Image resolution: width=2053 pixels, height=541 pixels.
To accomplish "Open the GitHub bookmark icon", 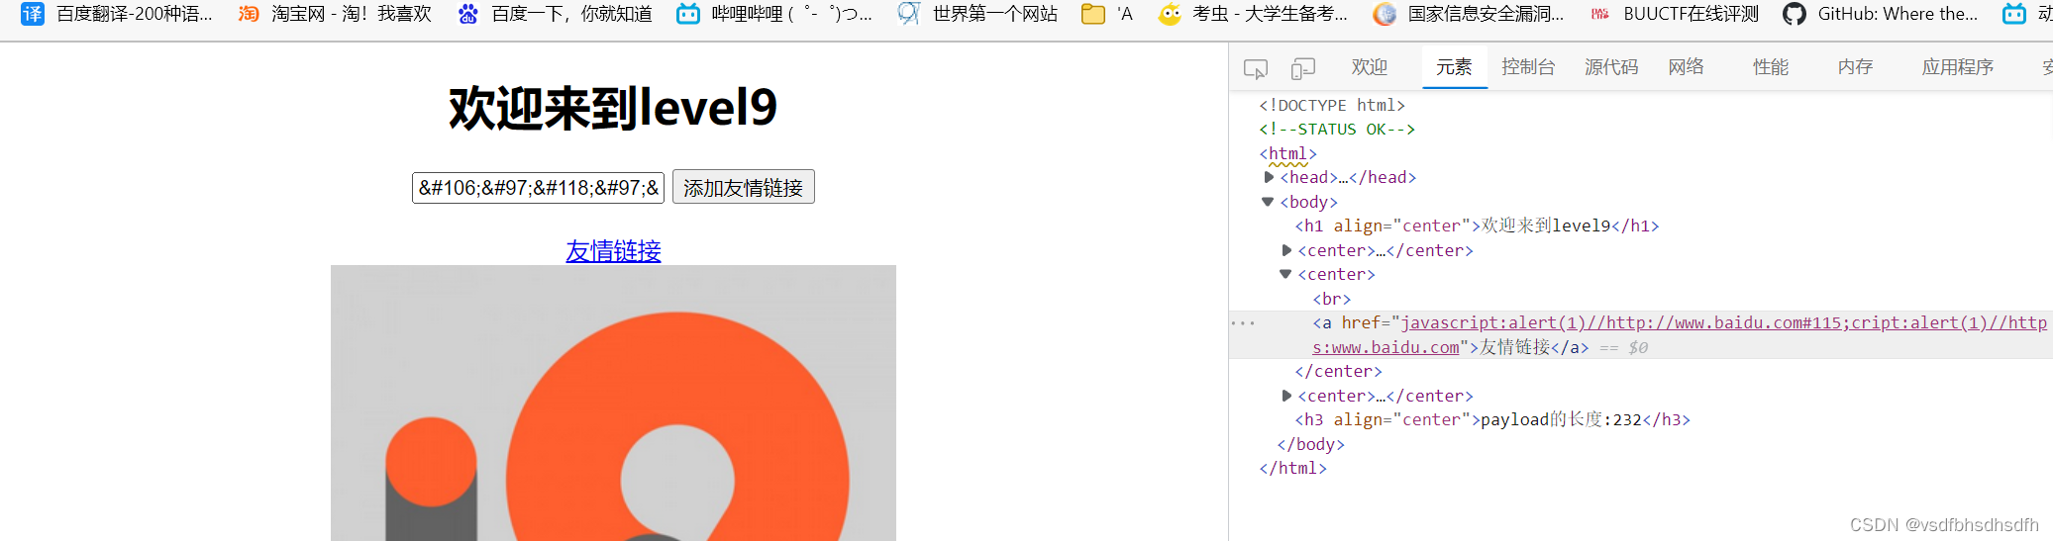I will (1794, 14).
